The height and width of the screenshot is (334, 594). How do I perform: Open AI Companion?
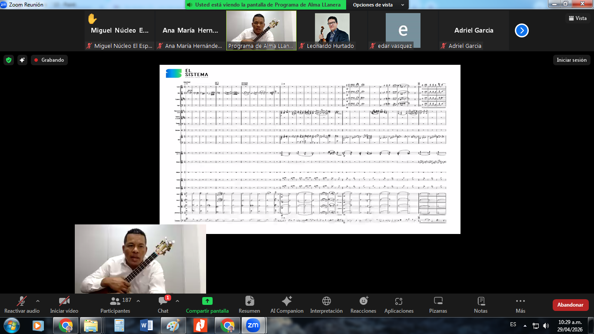(287, 304)
